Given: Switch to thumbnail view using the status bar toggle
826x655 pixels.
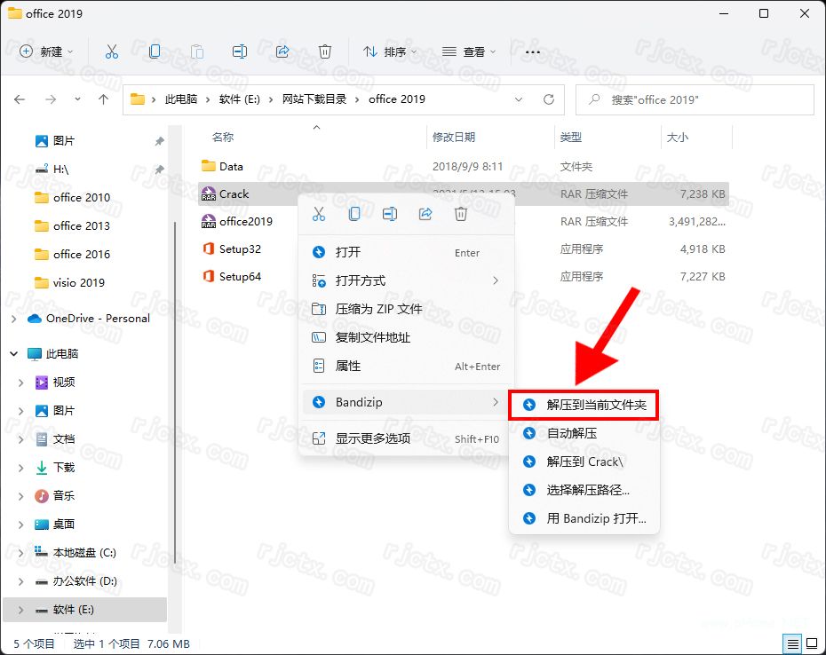Looking at the screenshot, I should 812,643.
